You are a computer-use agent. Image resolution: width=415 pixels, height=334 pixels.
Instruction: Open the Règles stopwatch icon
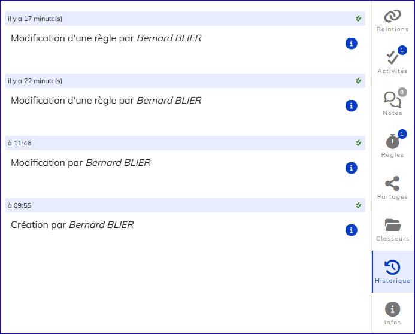(x=392, y=142)
